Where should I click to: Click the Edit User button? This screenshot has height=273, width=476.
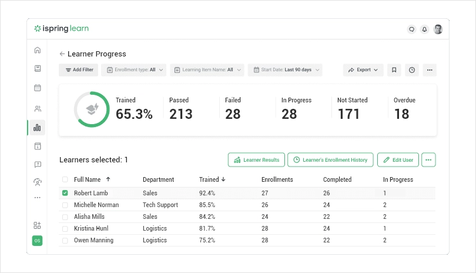coord(397,159)
